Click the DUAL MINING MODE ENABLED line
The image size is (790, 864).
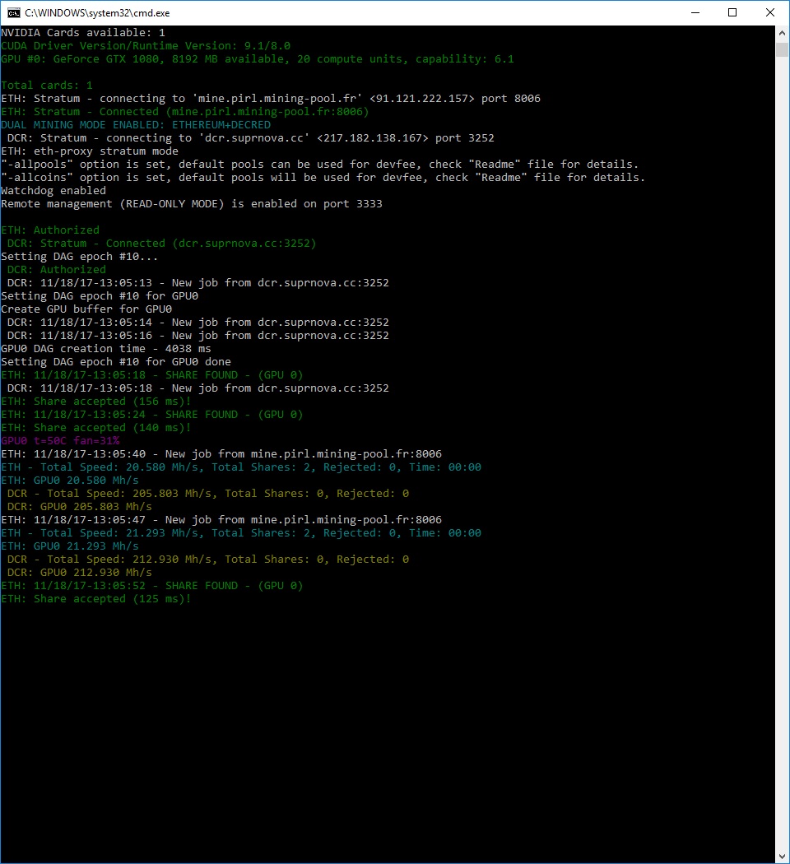[x=136, y=125]
